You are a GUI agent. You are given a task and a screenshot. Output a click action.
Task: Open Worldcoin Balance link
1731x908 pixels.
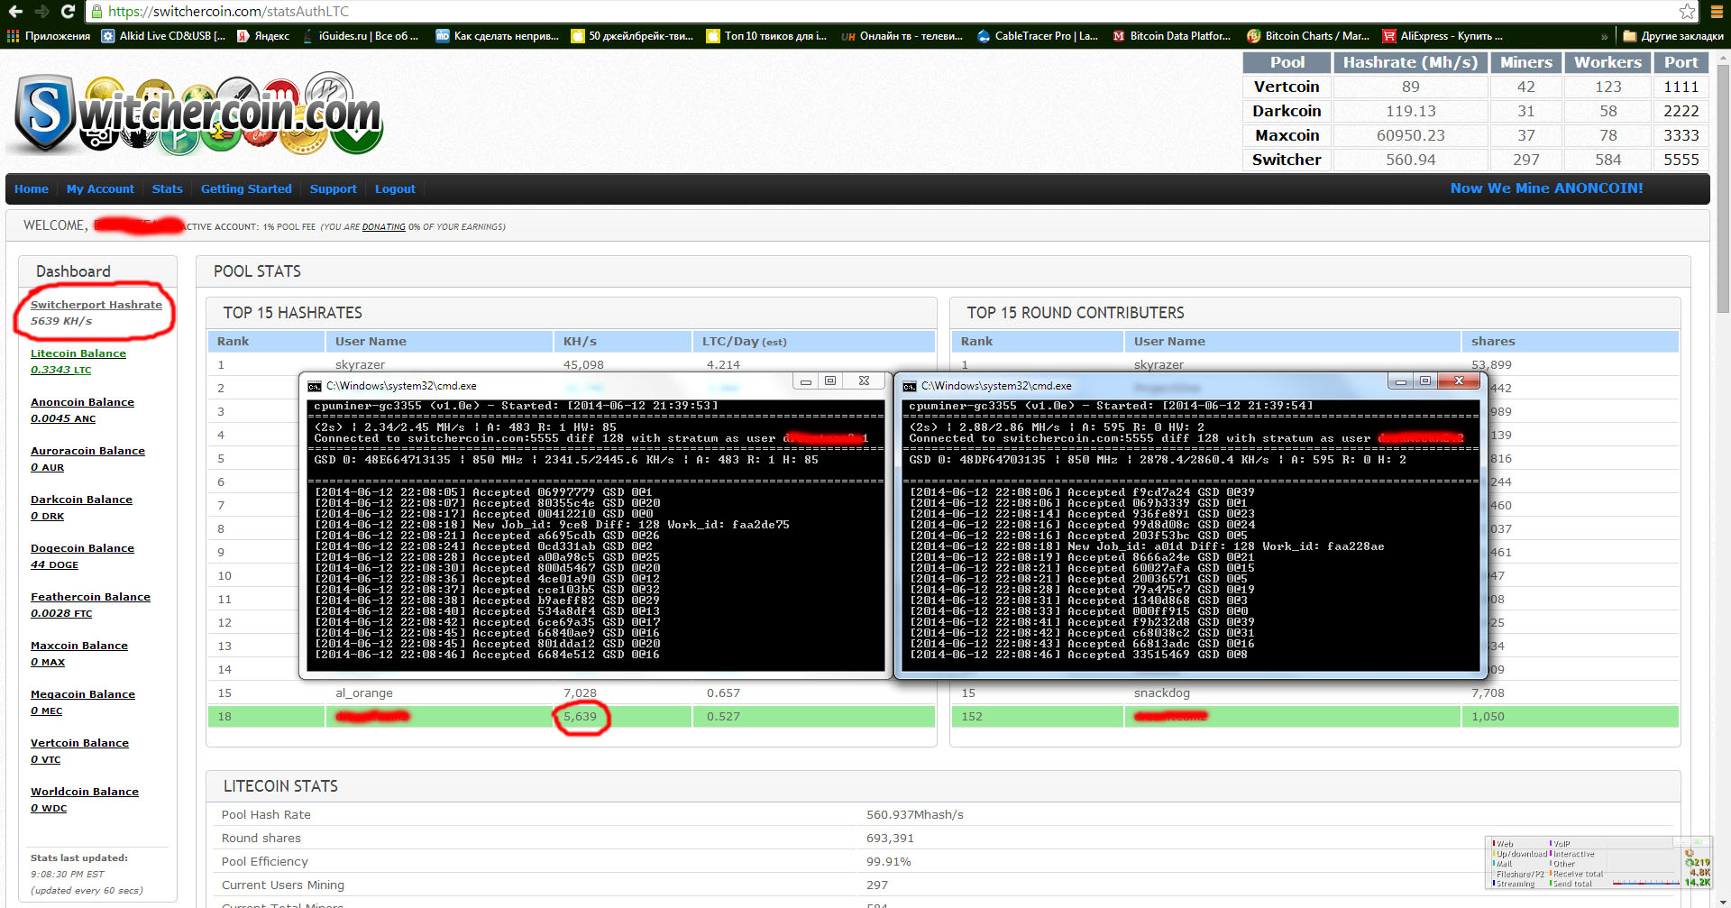85,792
